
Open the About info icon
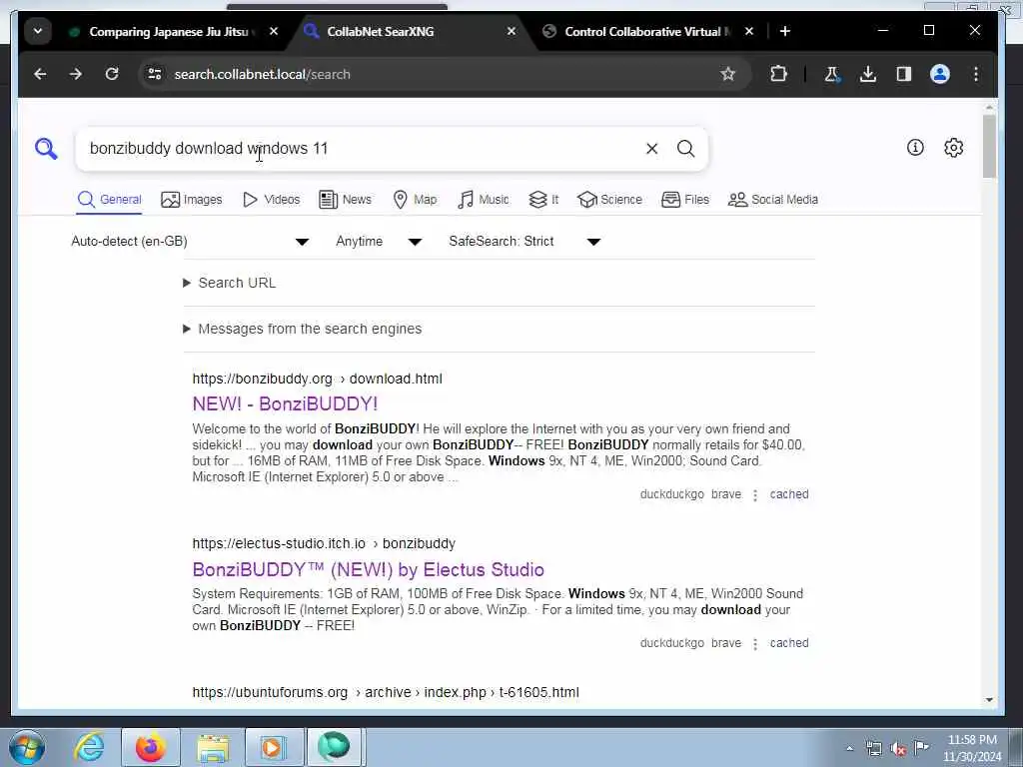[915, 148]
